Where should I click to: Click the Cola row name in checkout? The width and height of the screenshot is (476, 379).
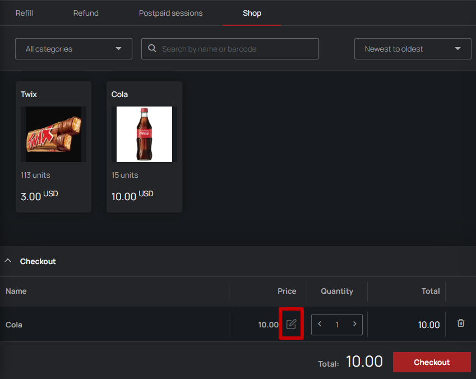[x=14, y=325]
